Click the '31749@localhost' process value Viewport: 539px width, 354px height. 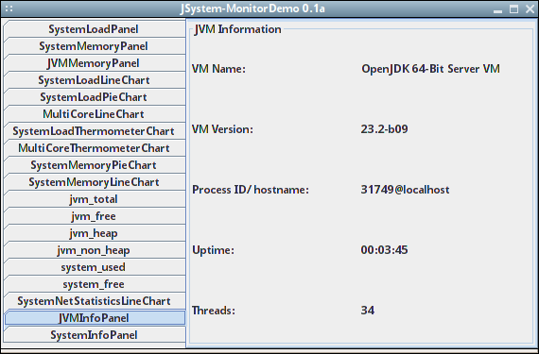405,190
